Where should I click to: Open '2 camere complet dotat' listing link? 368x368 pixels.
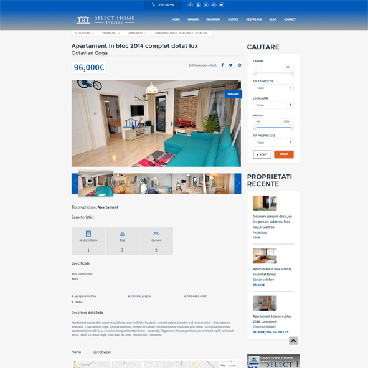(x=272, y=222)
